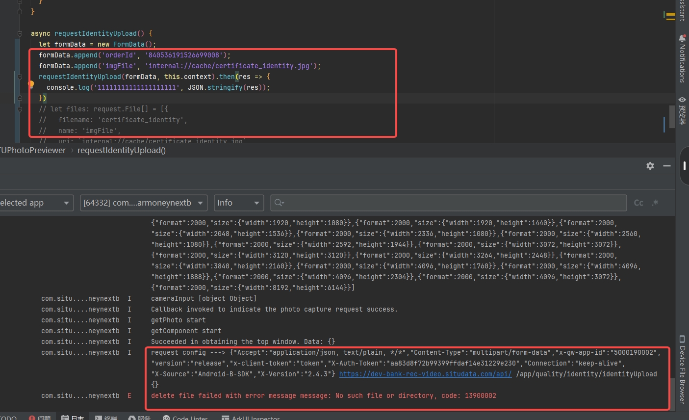Hide the log tool window
Viewport: 689px width, 420px height.
point(667,166)
